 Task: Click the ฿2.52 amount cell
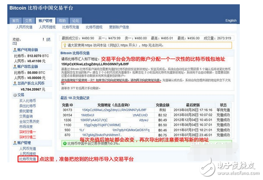(162, 115)
